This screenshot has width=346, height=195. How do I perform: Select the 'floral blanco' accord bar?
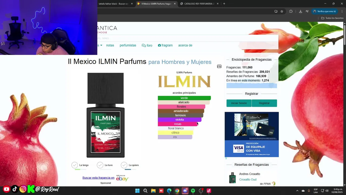pos(176,128)
